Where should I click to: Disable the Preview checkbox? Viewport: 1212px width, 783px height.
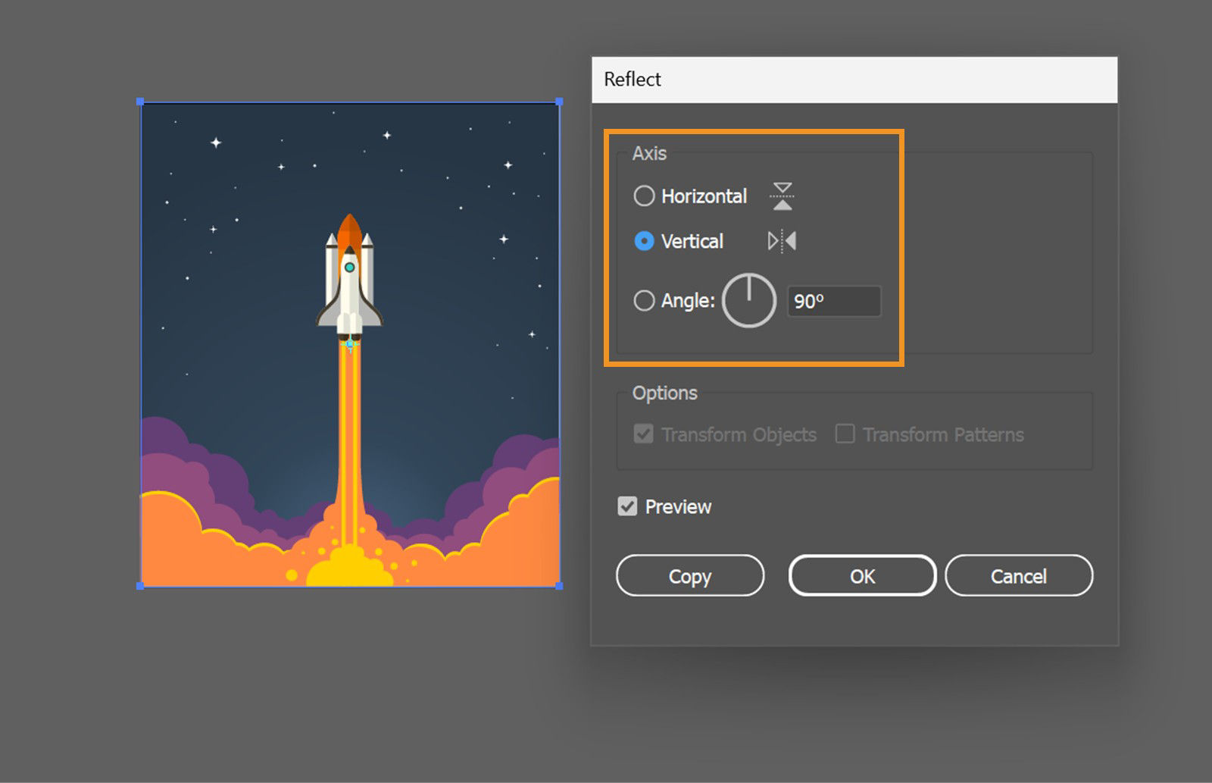click(x=626, y=506)
